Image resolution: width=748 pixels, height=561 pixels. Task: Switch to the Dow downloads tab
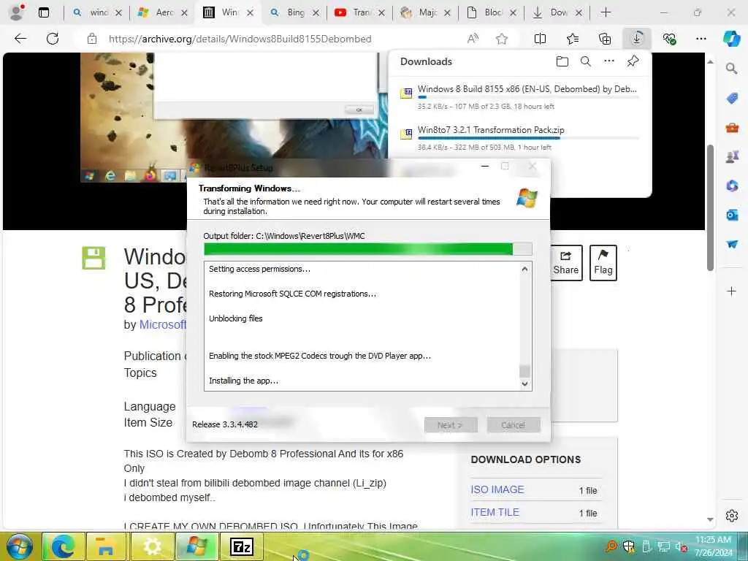[557, 12]
